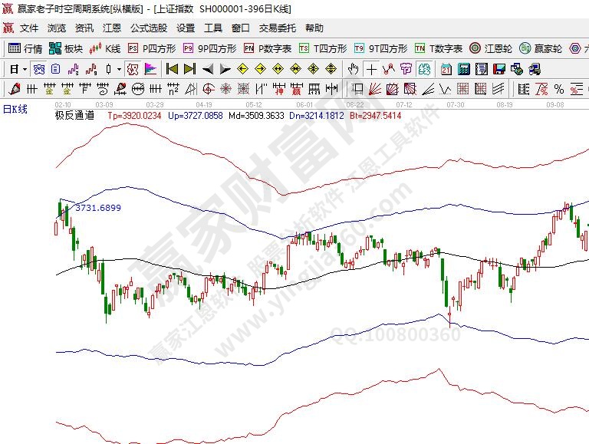
Task: Click the calendar date icon
Action: coord(446,69)
